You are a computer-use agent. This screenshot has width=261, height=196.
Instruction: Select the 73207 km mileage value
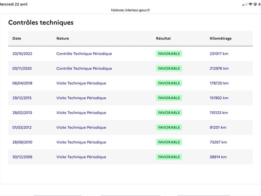pyautogui.click(x=218, y=142)
